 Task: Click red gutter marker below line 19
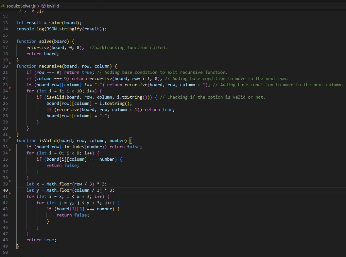tap(10, 63)
